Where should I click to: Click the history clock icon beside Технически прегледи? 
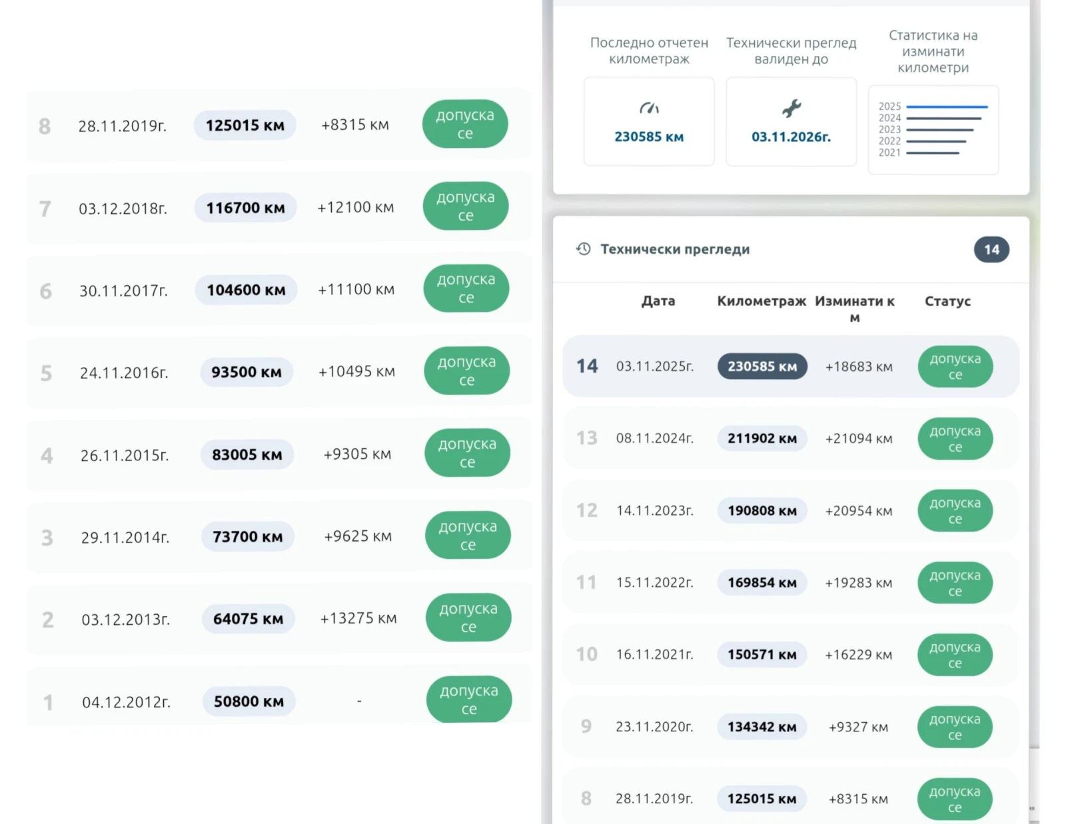(x=584, y=249)
